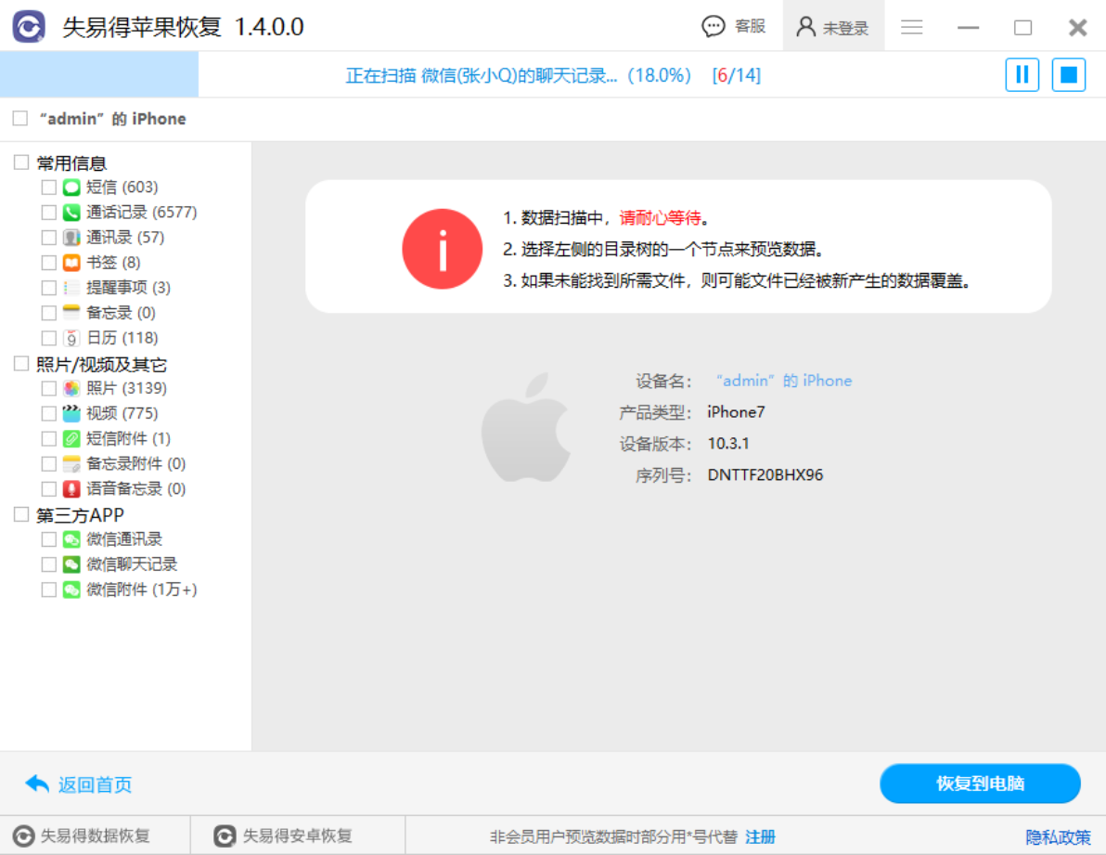The image size is (1106, 855).
Task: Click the 日历 calendar icon
Action: [71, 338]
